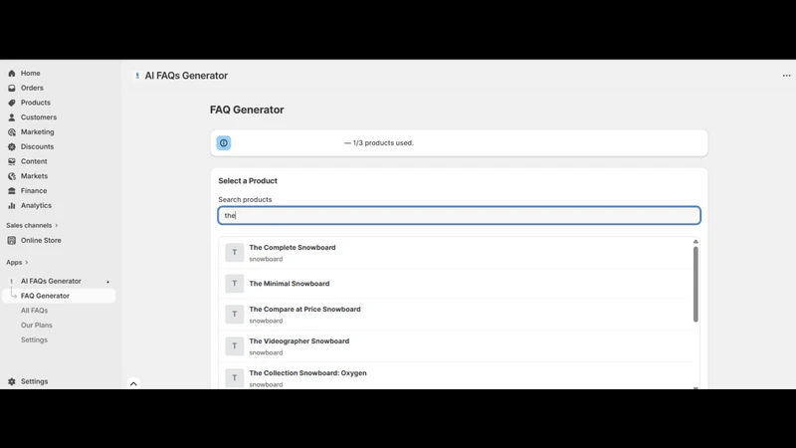
Task: Click the Home icon in sidebar
Action: pos(12,73)
